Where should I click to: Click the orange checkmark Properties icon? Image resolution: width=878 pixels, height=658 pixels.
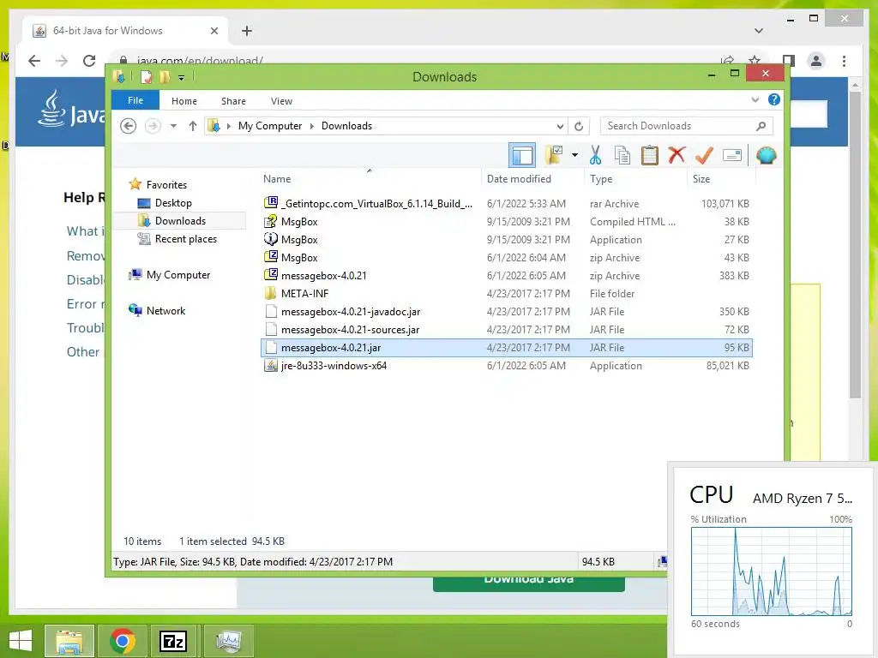click(704, 155)
